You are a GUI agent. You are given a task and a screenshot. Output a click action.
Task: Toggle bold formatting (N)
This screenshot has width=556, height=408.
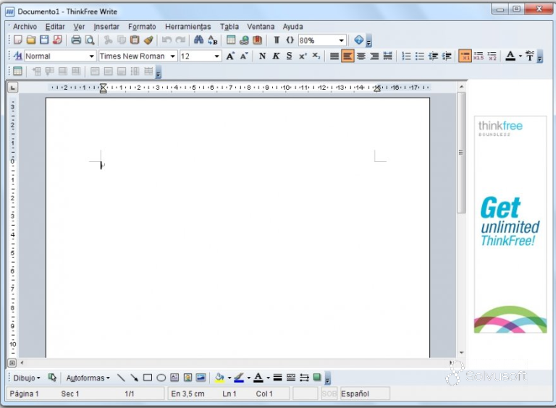click(262, 56)
